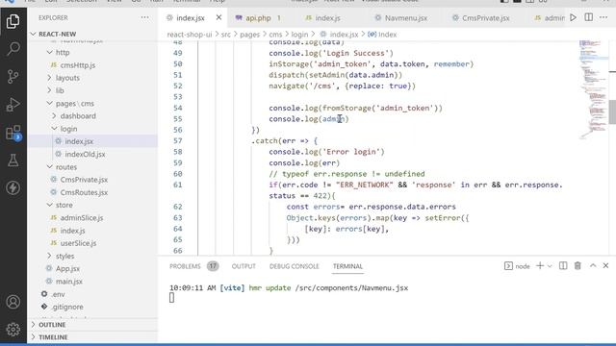Click the terminal input cursor line
Viewport: 616px width, 346px height.
(171, 298)
